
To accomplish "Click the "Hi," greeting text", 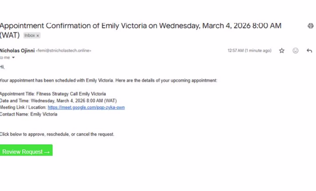I will 2,67.
